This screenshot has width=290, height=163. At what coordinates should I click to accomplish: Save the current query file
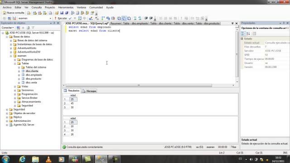click(x=62, y=13)
